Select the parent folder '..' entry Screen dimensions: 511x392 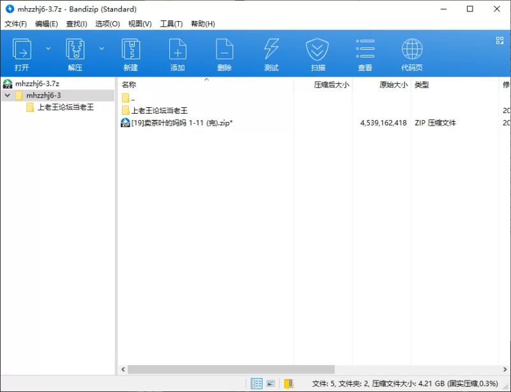tap(128, 98)
